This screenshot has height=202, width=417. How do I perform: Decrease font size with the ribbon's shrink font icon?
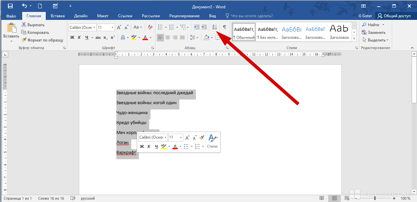click(126, 28)
